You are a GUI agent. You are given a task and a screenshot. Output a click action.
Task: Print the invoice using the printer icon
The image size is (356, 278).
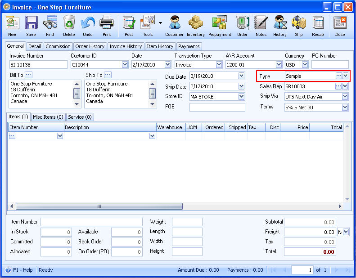(107, 23)
